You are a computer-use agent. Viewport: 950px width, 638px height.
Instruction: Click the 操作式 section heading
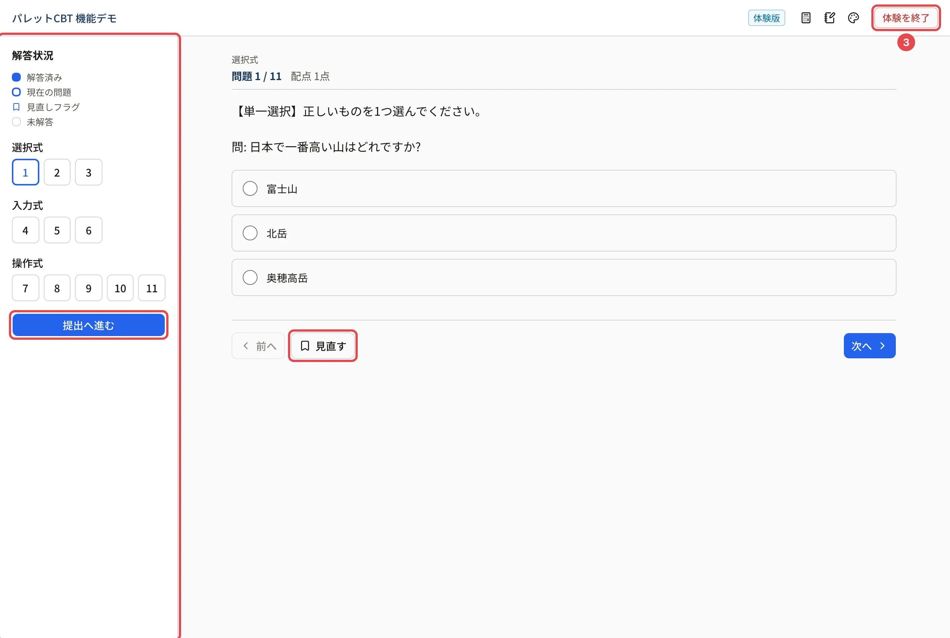point(28,263)
